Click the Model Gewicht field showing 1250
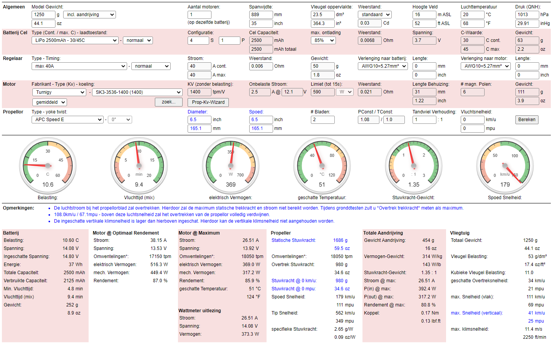The width and height of the screenshot is (557, 343). 44,15
